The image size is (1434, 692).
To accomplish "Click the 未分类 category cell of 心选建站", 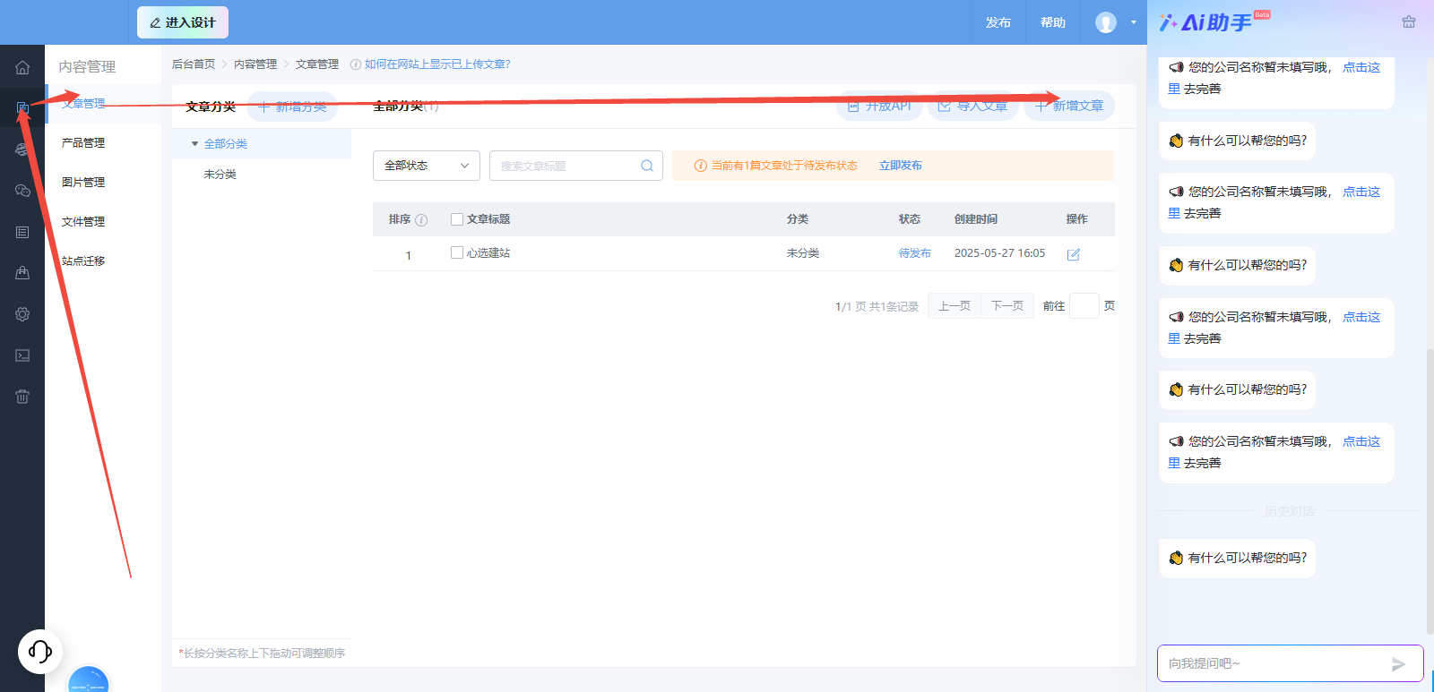I will (803, 253).
